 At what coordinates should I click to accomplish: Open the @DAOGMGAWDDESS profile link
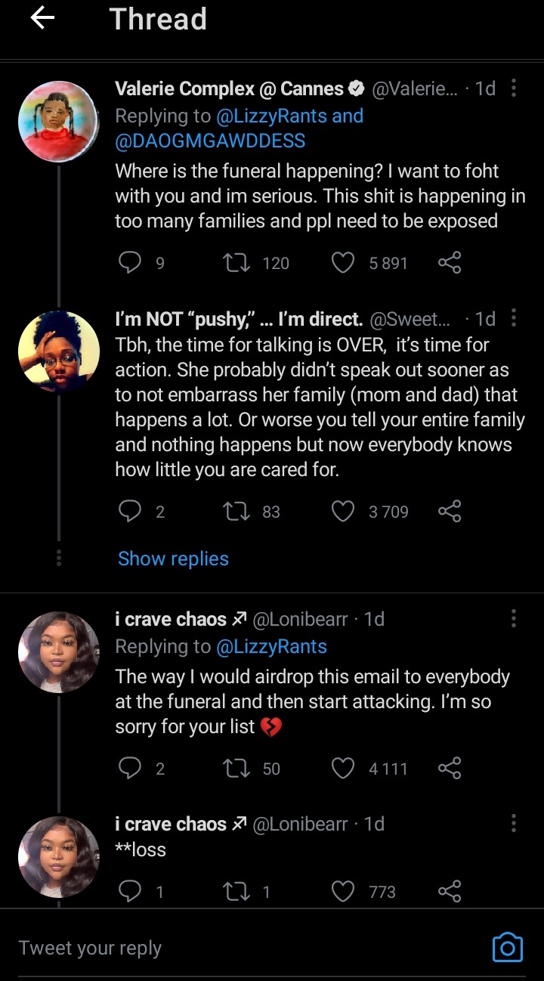point(210,141)
